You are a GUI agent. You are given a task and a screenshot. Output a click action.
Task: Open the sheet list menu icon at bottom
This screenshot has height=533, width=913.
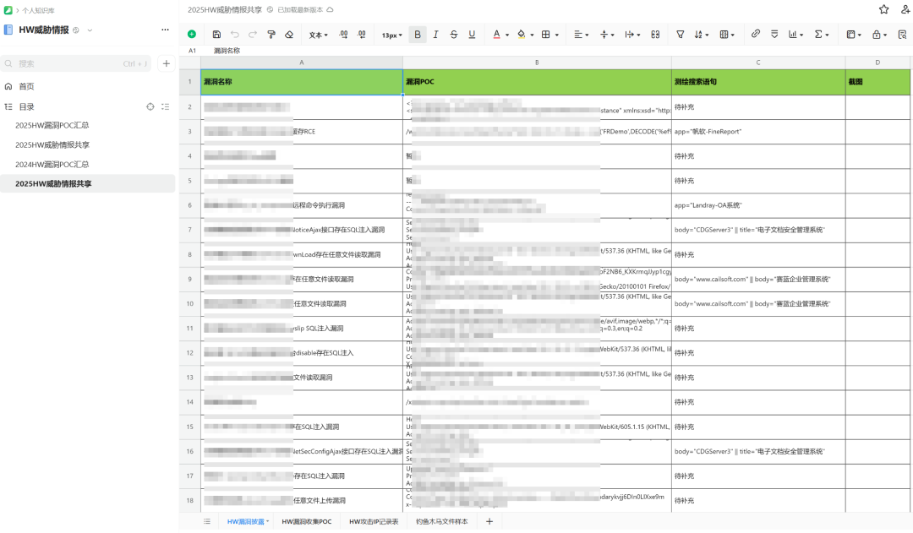point(207,521)
